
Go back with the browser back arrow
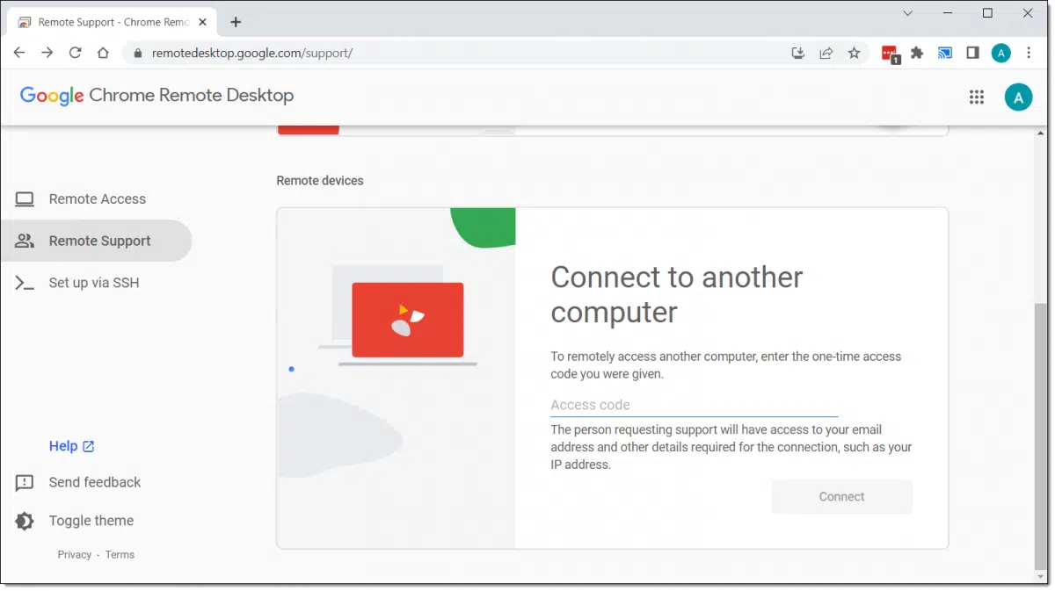click(19, 53)
